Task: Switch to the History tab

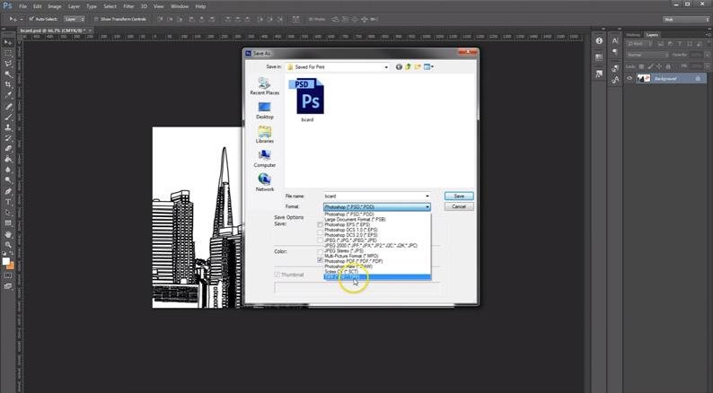Action: coord(633,34)
